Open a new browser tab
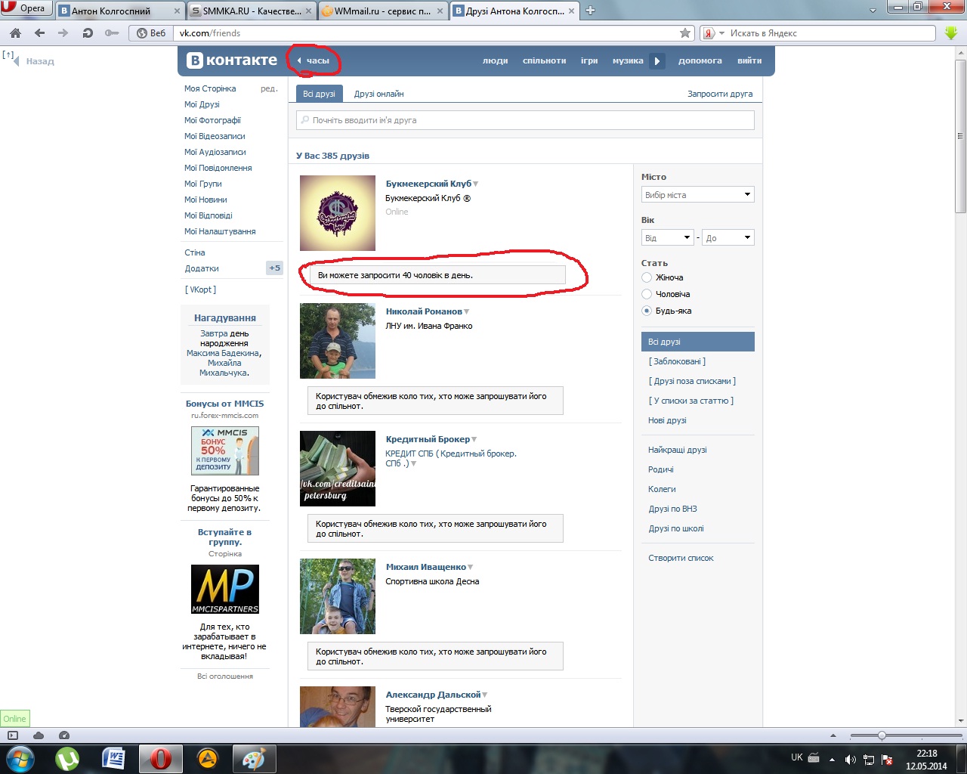 click(x=591, y=11)
